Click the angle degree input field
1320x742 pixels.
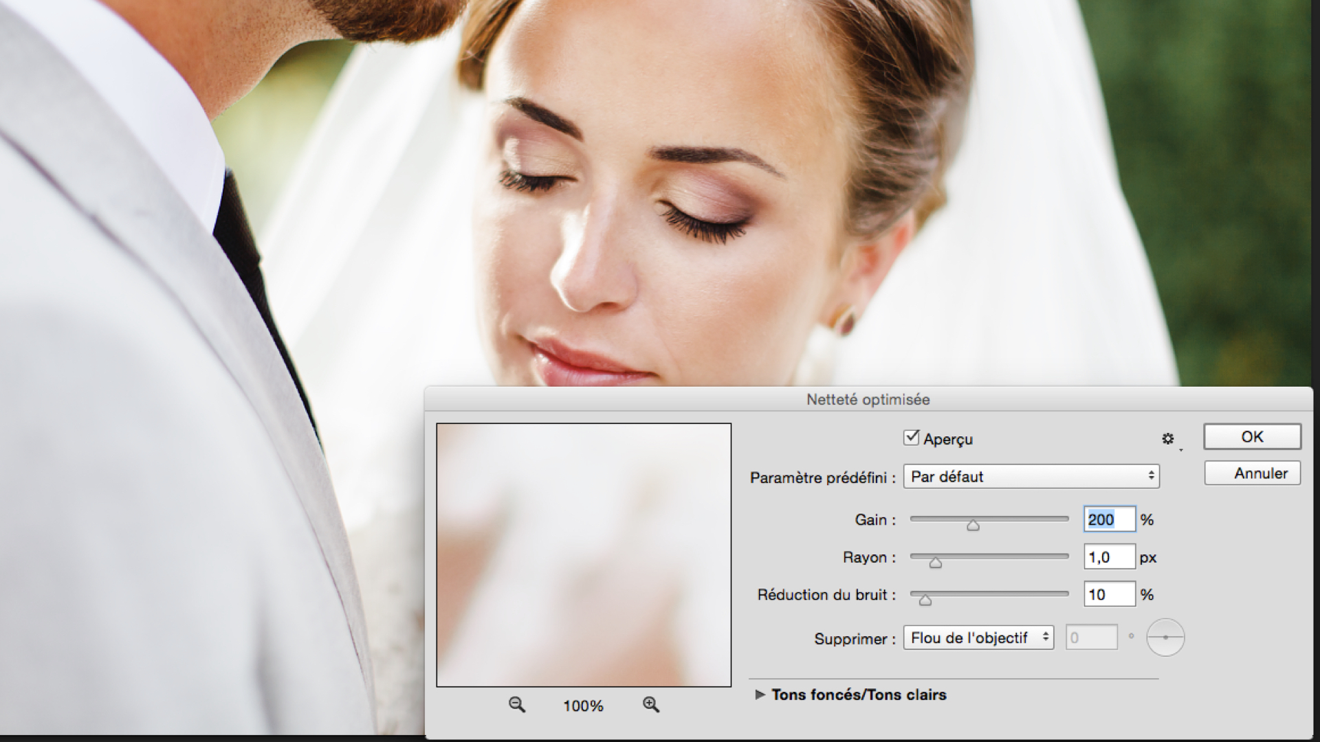point(1091,638)
